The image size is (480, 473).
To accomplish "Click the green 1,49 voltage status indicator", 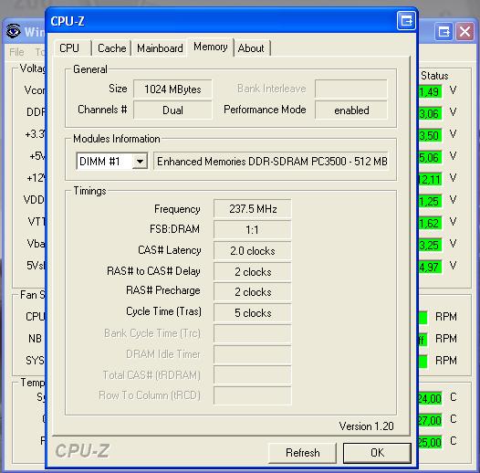I will coord(430,91).
